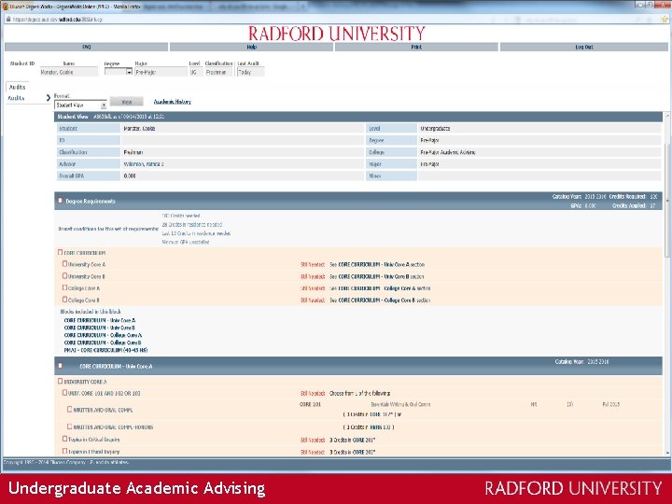
Task: Toggle the WRITTEN AND ORAL COMM.-HONORS checkbox
Action: pyautogui.click(x=69, y=427)
